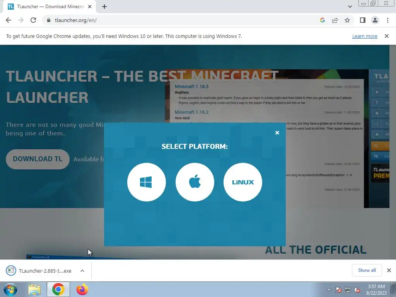The image size is (396, 297).
Task: Click the Chrome taskbar icon
Action: (x=58, y=289)
